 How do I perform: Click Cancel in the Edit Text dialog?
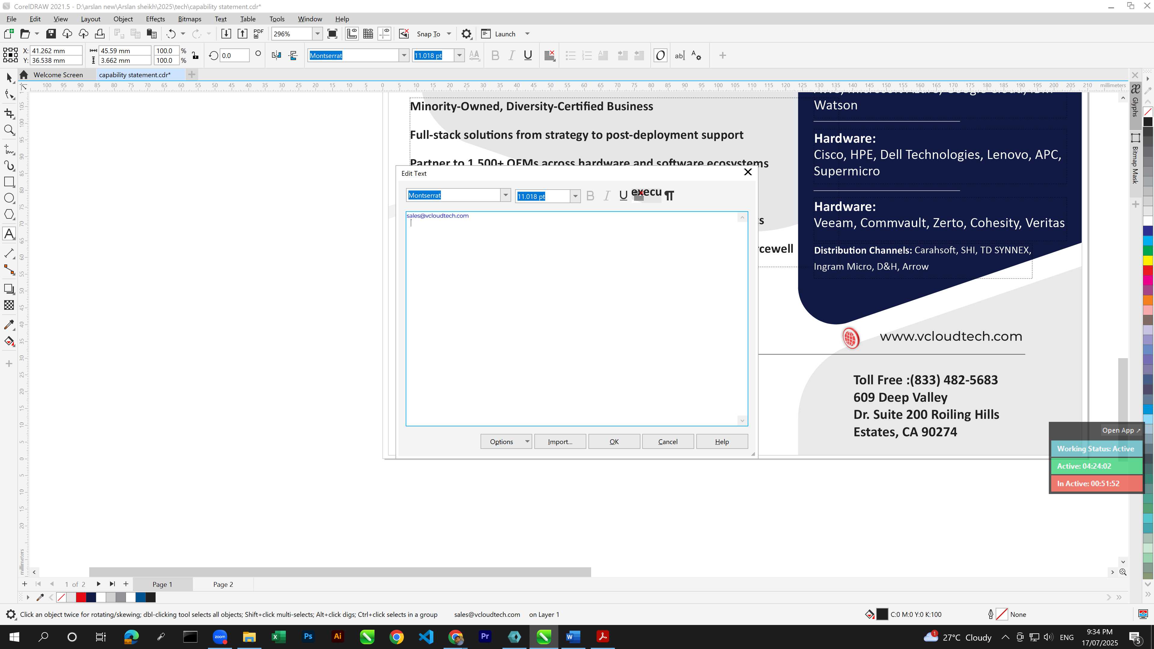[x=668, y=442]
